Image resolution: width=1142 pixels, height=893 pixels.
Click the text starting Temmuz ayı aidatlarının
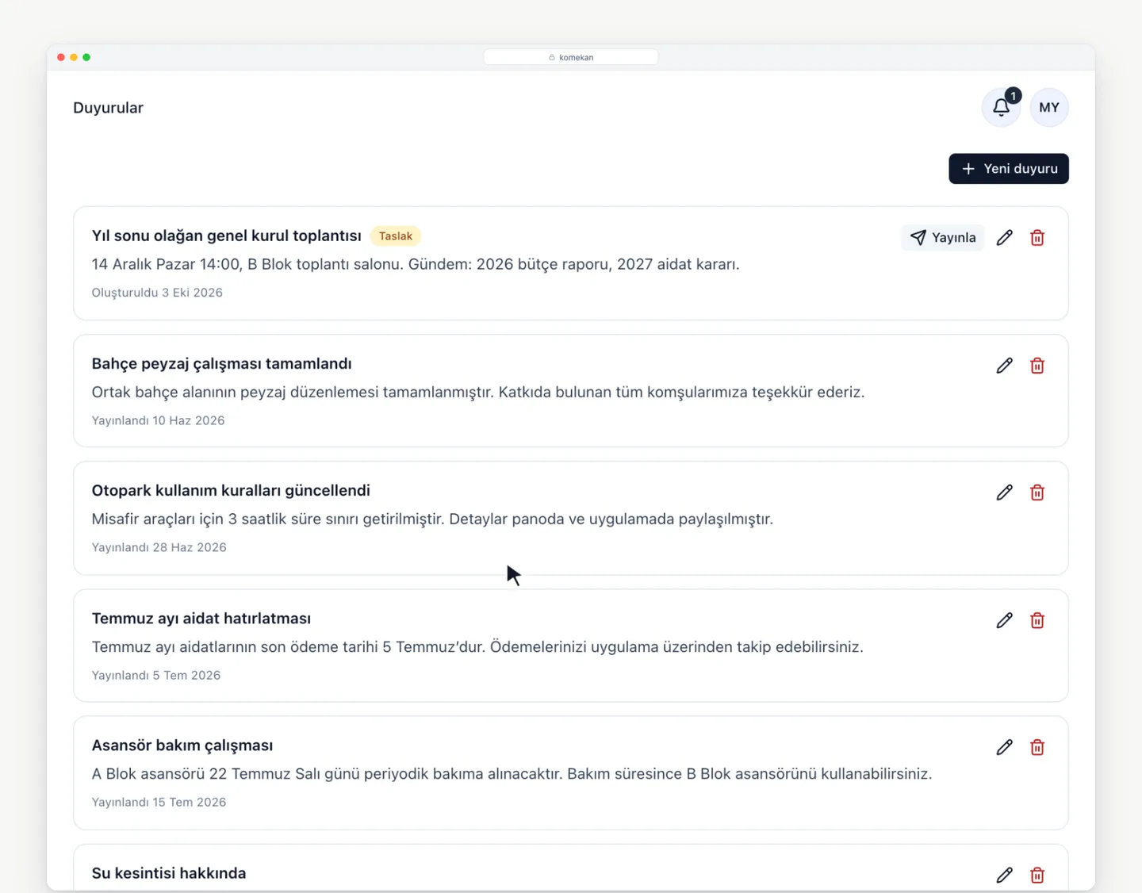(477, 646)
